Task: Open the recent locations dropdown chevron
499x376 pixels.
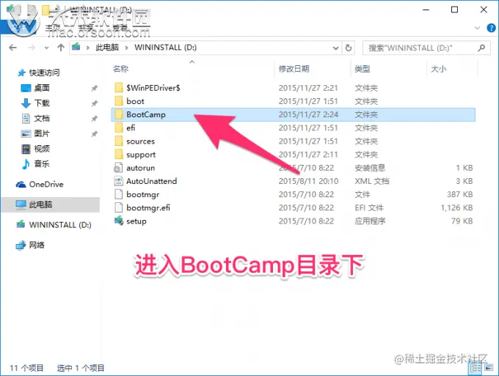Action: tap(46, 48)
